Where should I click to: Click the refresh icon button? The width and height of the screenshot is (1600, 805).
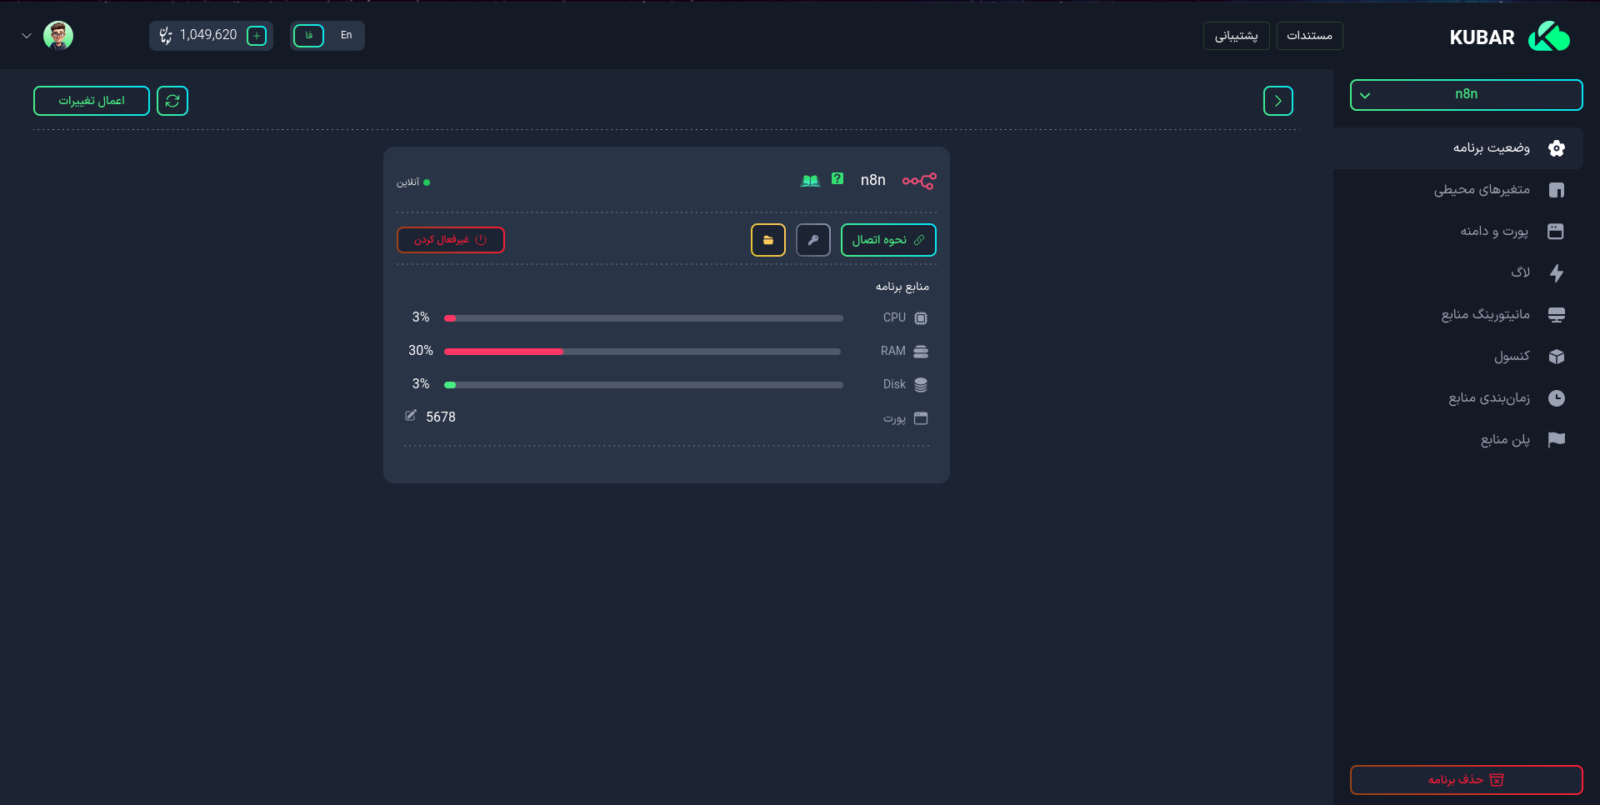coord(172,101)
